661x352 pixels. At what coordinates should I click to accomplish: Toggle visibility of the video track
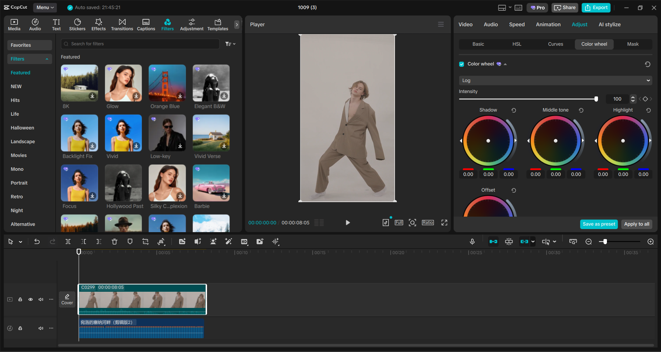click(30, 299)
